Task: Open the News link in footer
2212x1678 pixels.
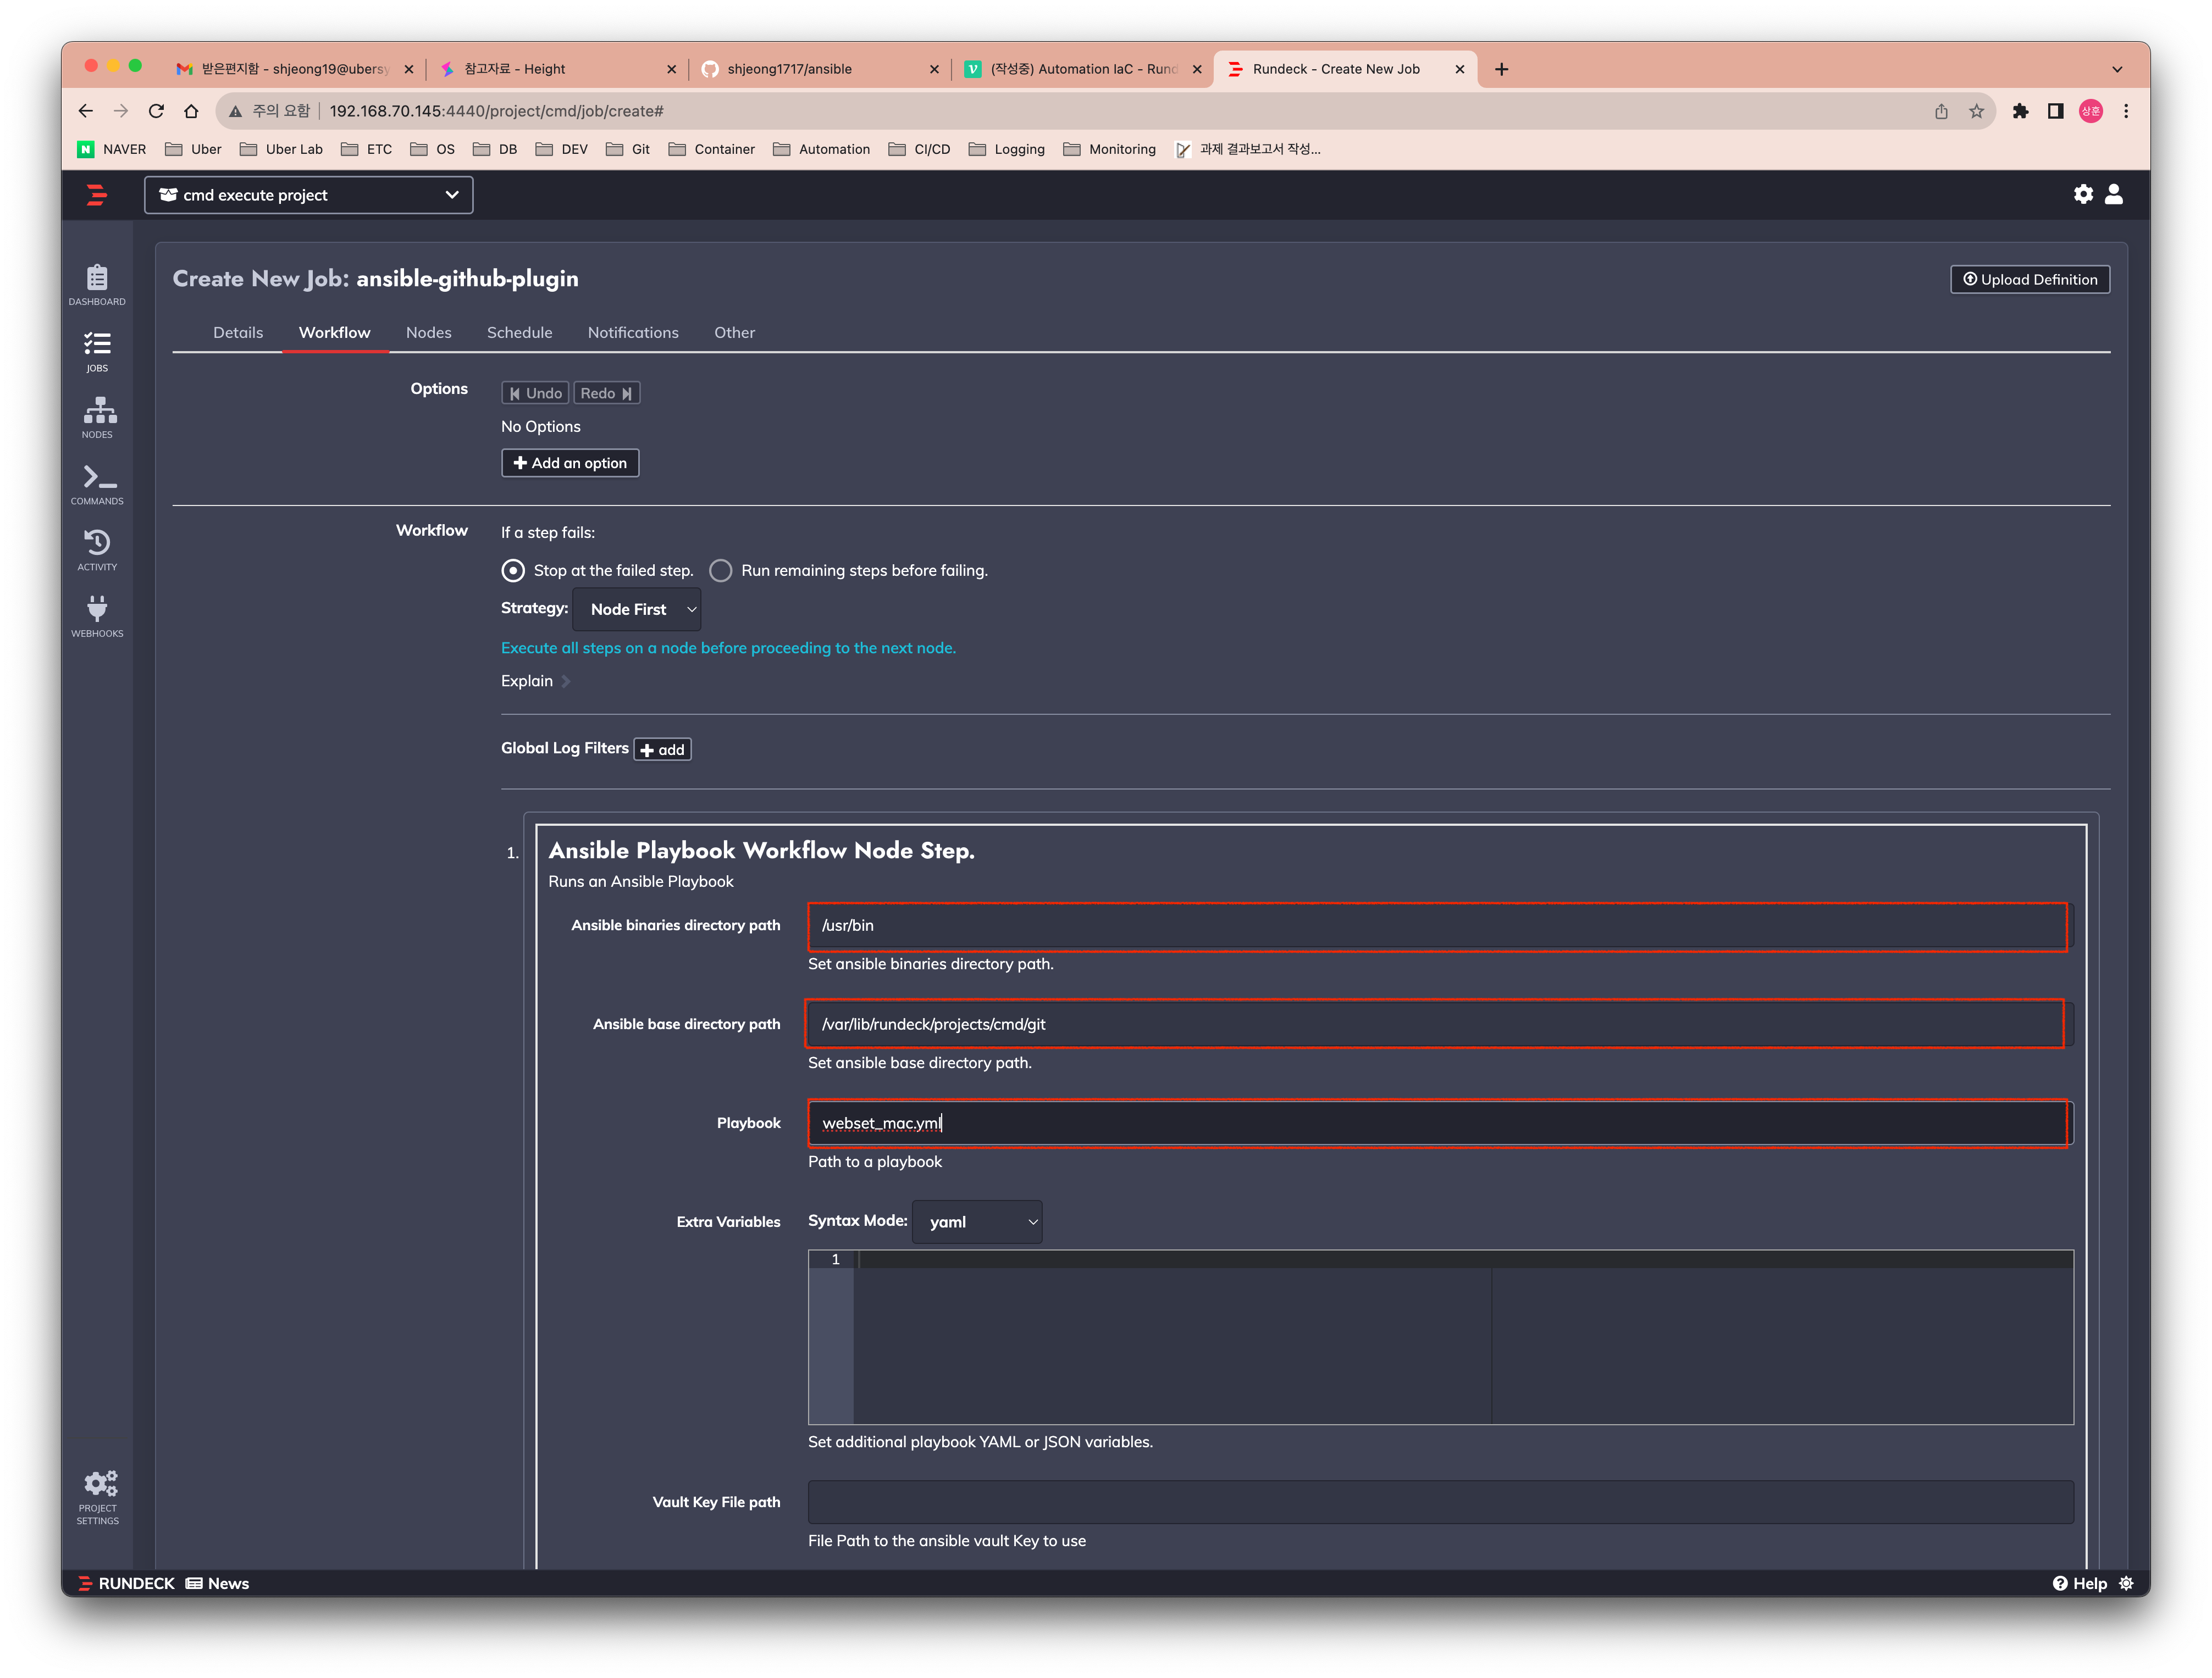Action: 217,1583
